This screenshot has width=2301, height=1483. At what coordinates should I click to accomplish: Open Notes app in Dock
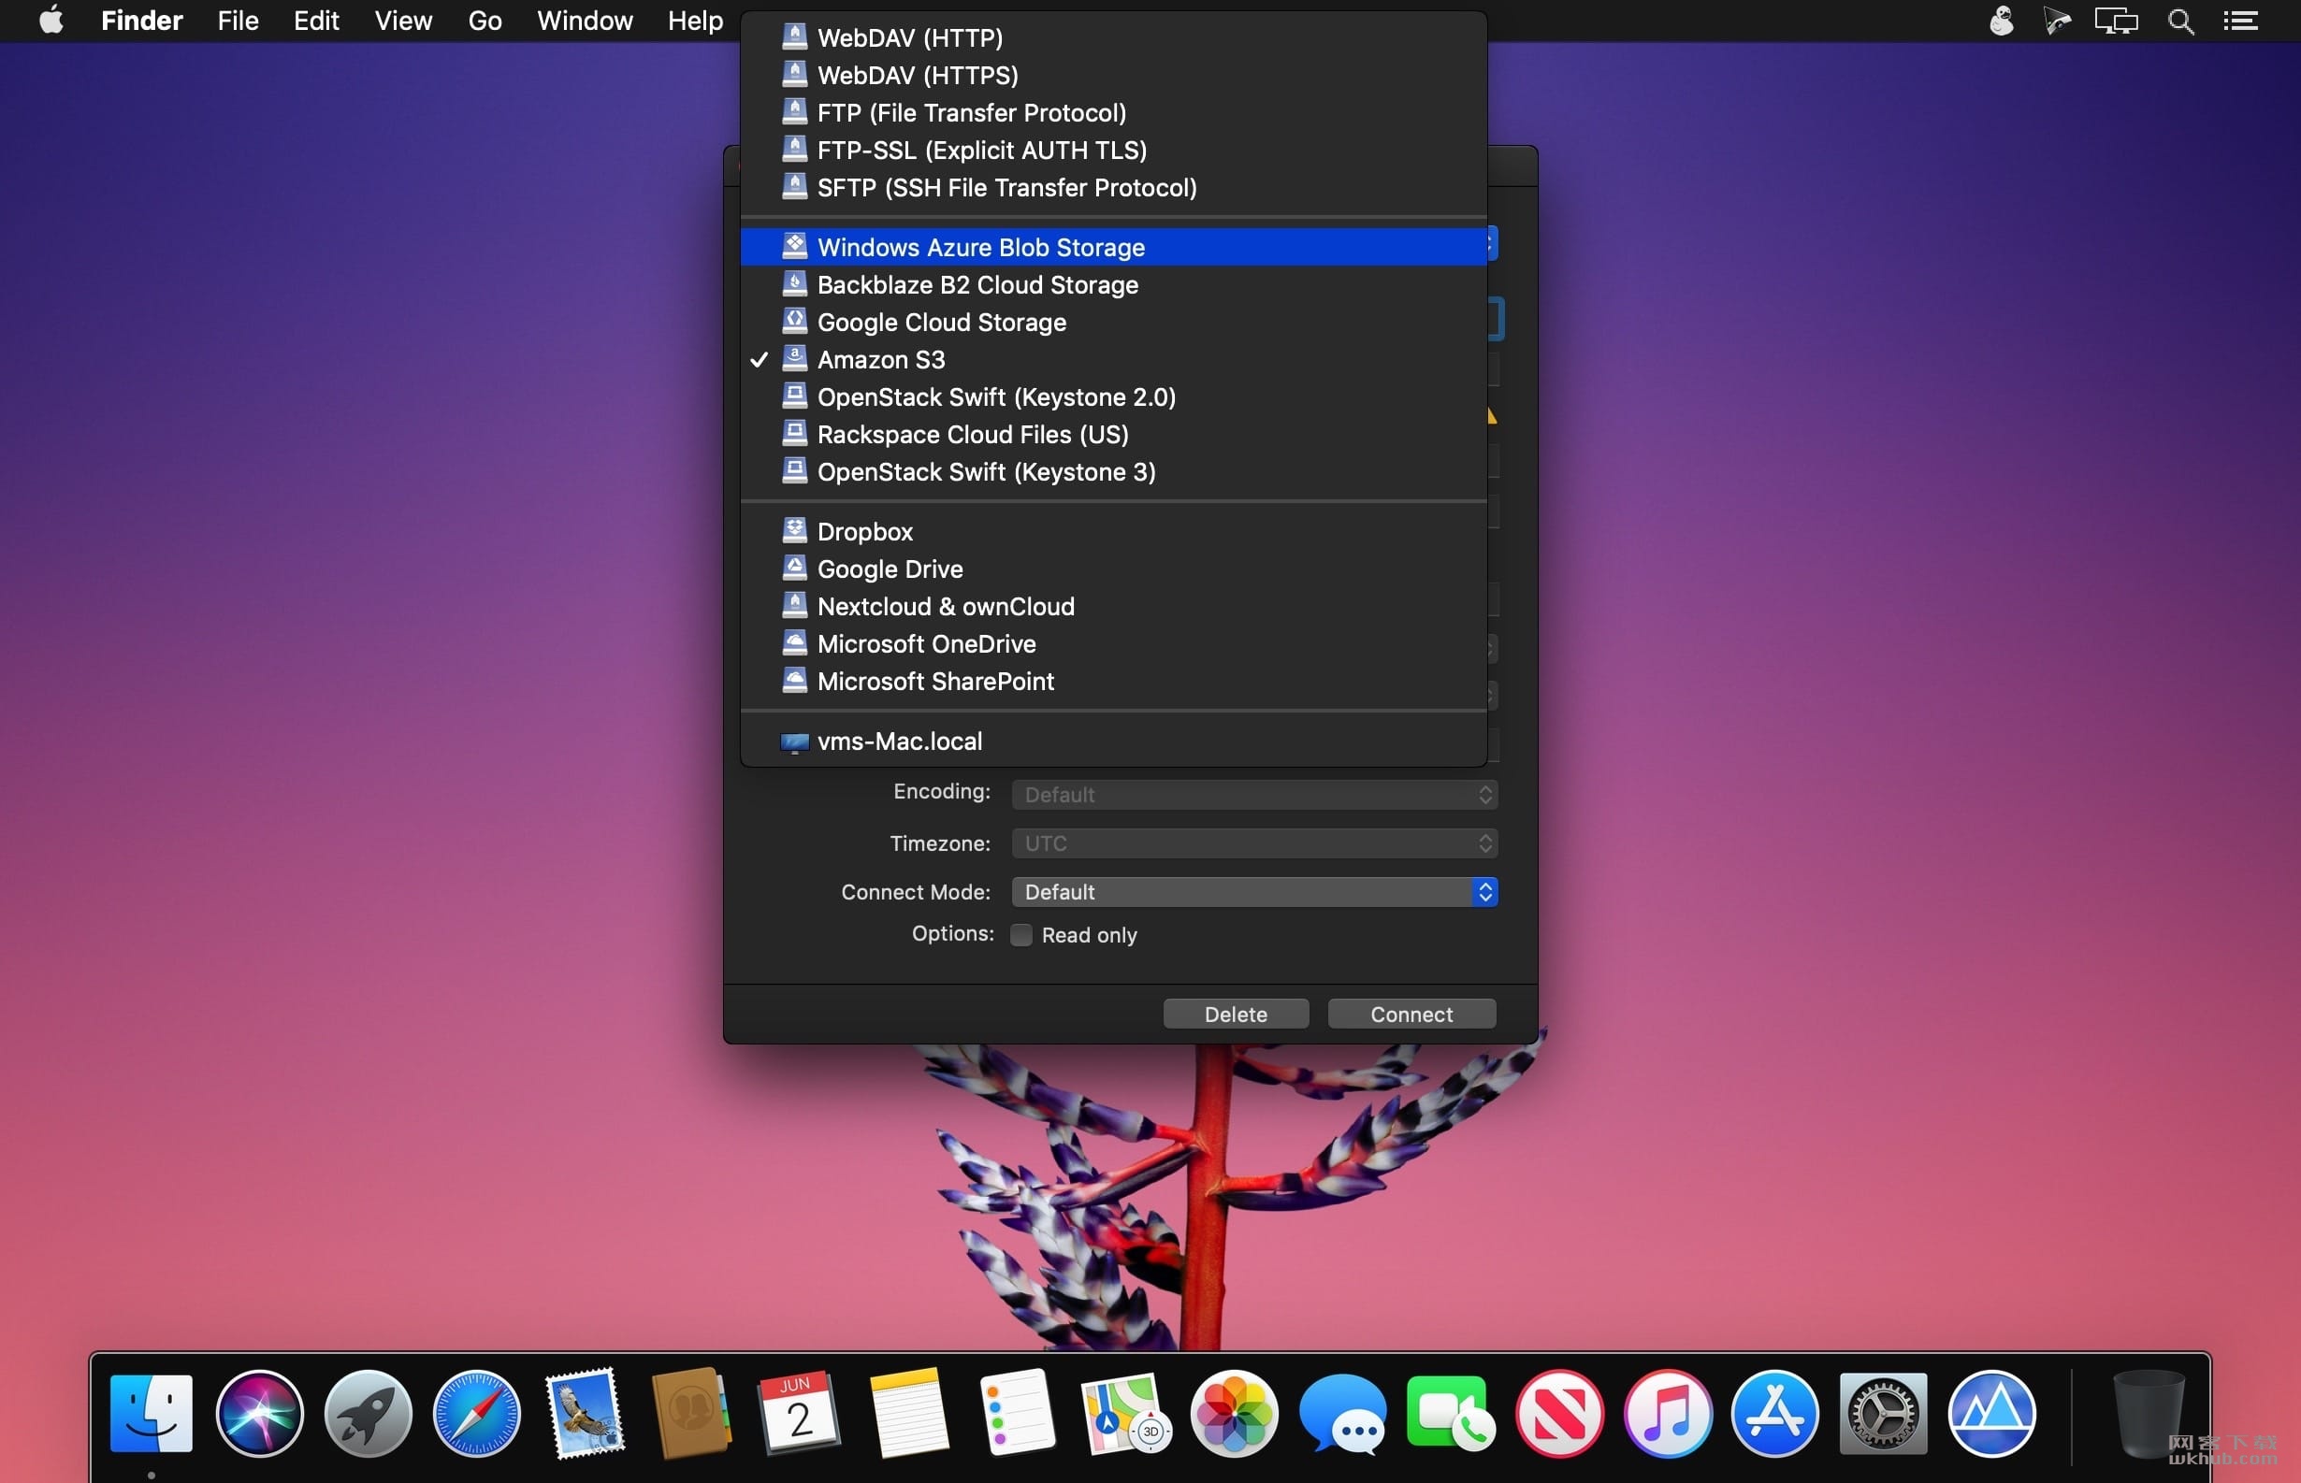[908, 1413]
